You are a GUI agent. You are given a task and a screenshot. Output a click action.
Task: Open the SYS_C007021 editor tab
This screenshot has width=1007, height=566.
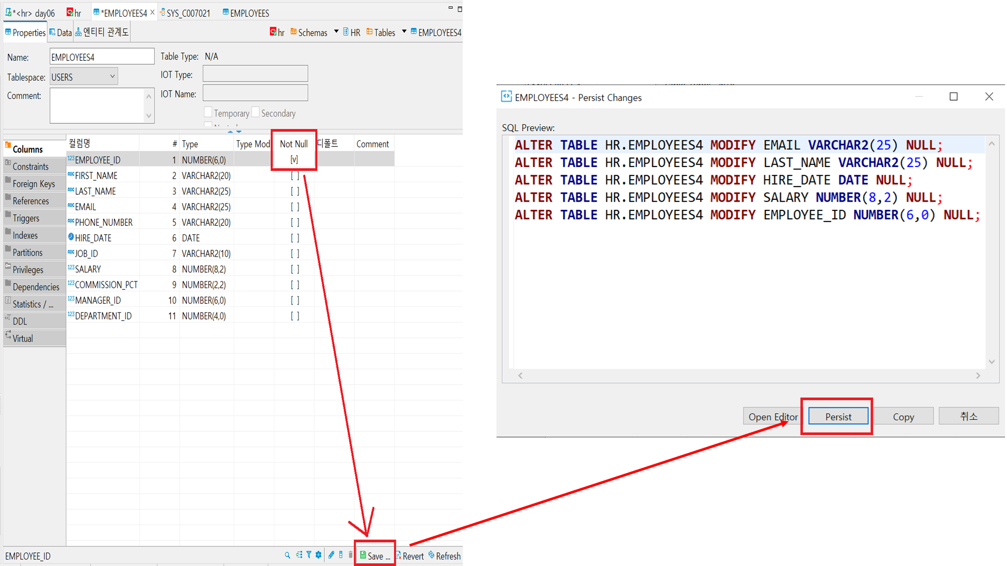[x=185, y=13]
